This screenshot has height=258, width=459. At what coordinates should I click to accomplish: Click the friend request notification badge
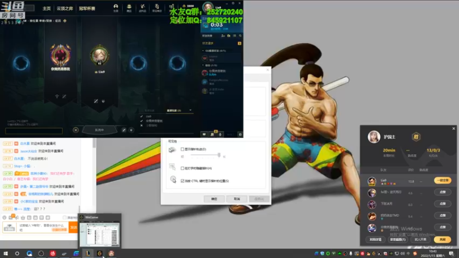(x=239, y=44)
